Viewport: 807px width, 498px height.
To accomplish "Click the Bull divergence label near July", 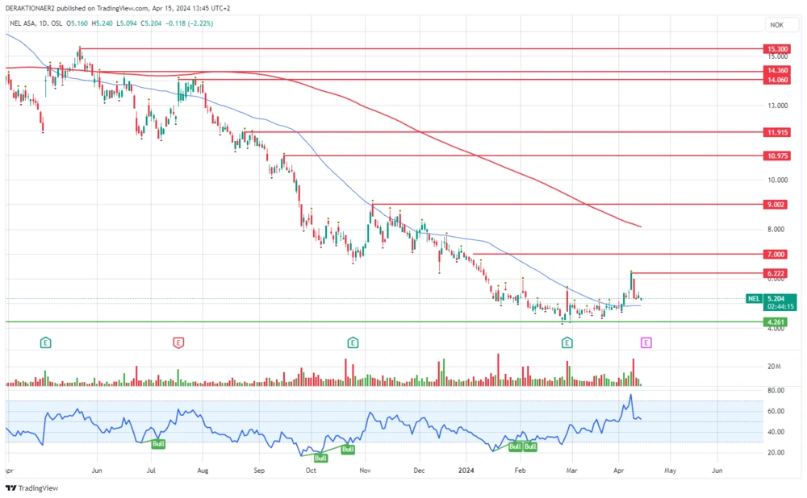I will coord(158,443).
